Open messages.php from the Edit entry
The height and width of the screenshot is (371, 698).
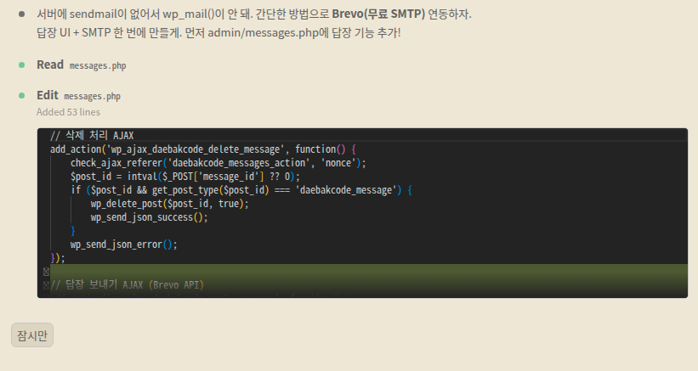[92, 96]
